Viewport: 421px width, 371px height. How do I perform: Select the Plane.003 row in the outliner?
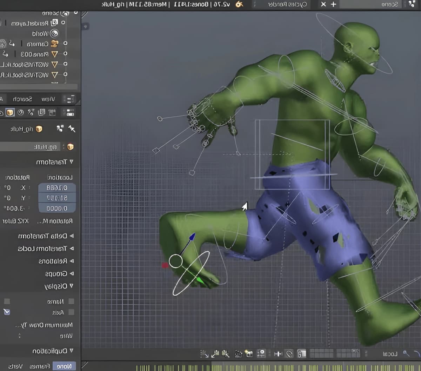coord(35,54)
